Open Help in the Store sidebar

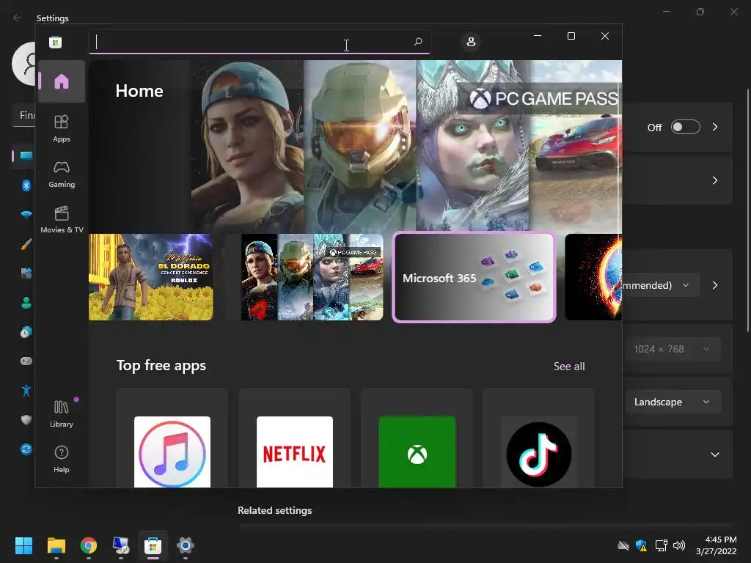62,459
